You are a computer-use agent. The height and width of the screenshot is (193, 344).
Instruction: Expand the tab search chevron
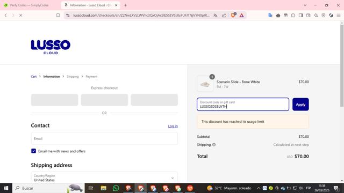[305, 5]
